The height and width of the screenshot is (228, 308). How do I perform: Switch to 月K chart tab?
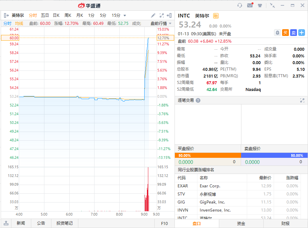(80, 15)
